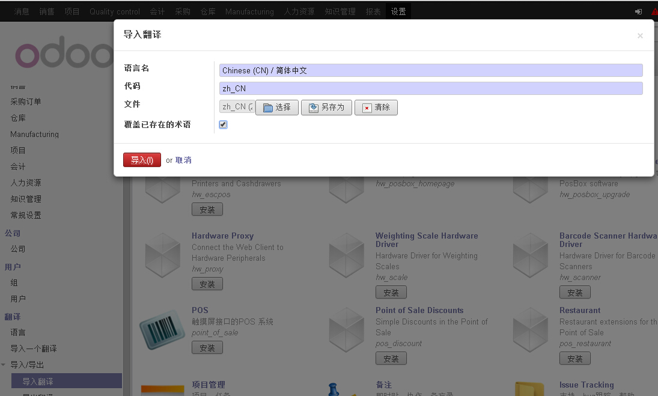Click the login arrow icon in the top bar
The height and width of the screenshot is (396, 658).
click(x=638, y=11)
